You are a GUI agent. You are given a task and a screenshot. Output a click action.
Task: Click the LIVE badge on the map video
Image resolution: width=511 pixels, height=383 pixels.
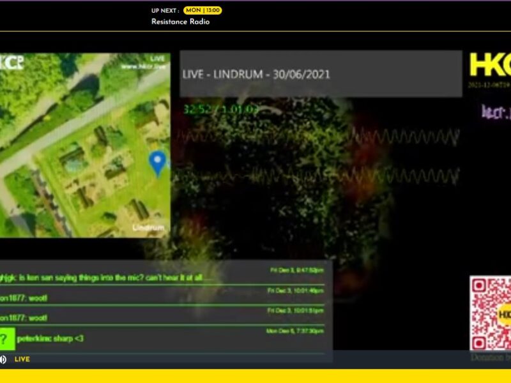[x=157, y=59]
